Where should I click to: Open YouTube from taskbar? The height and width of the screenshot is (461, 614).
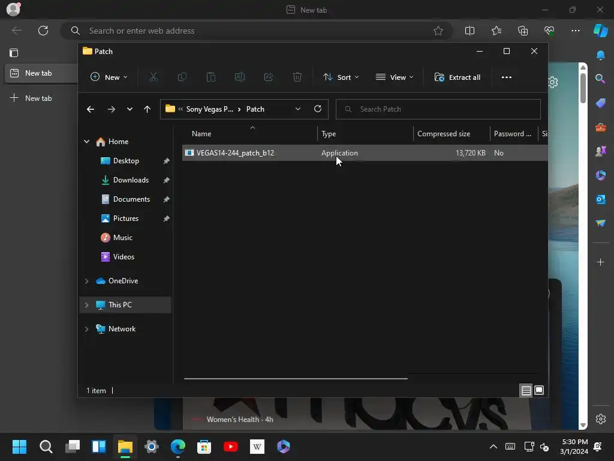tap(231, 447)
